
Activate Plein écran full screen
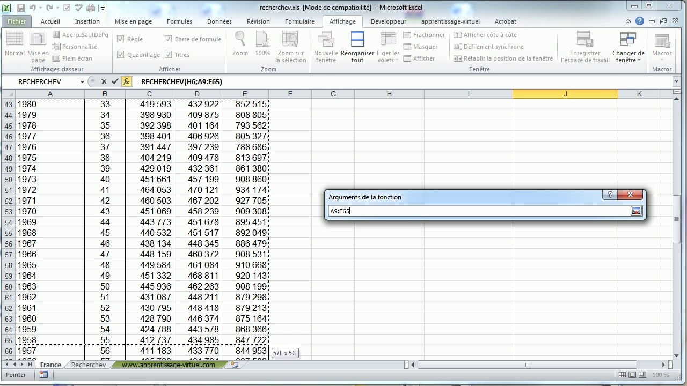[72, 58]
